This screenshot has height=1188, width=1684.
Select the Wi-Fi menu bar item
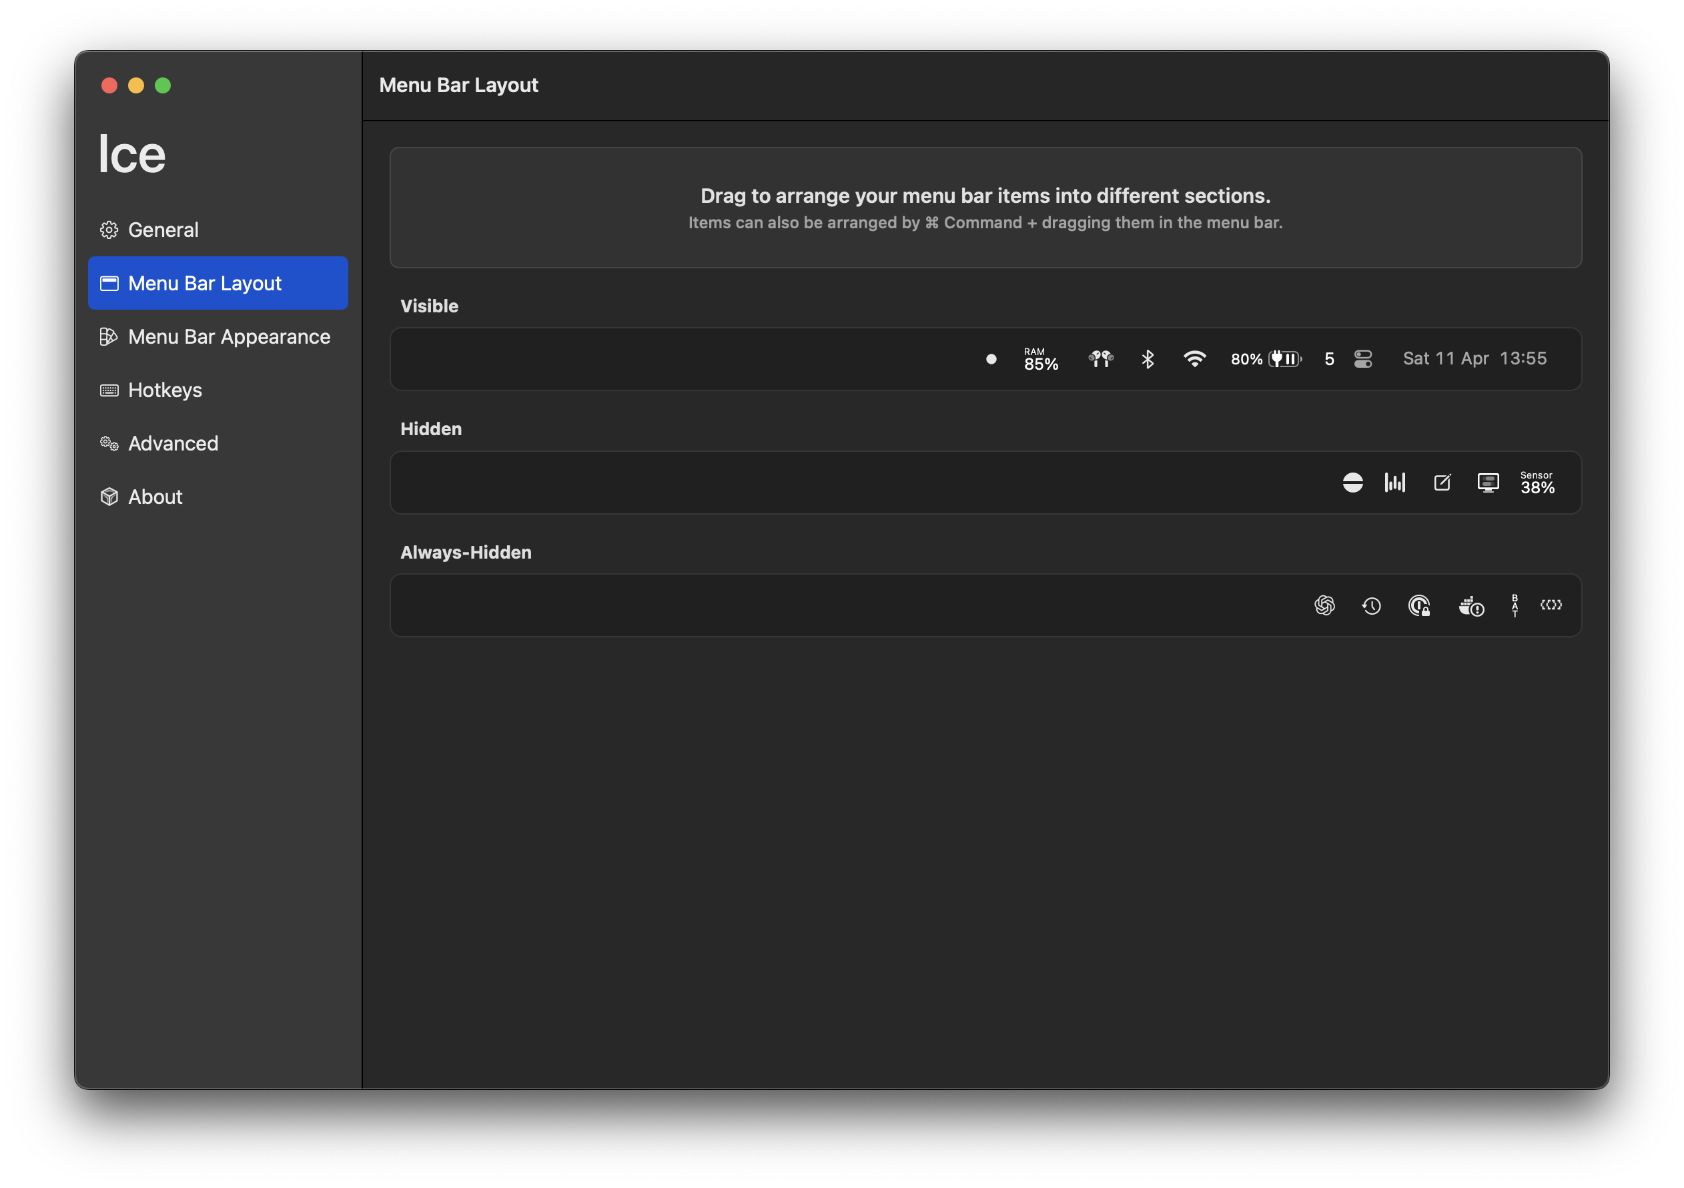pyautogui.click(x=1194, y=359)
